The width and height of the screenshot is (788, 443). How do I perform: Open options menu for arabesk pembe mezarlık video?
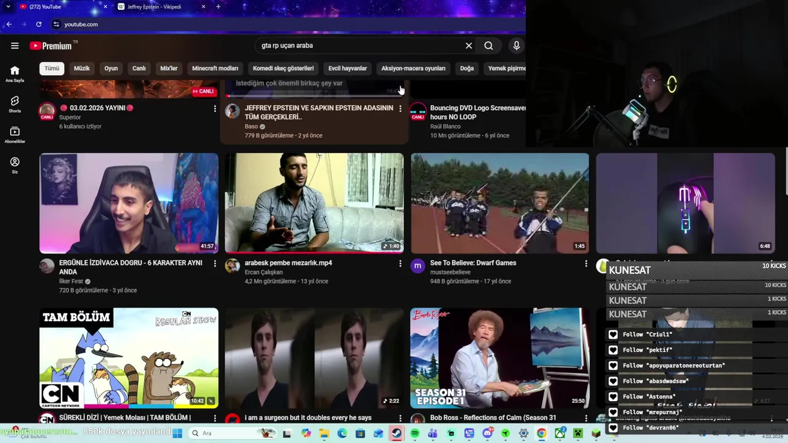click(x=400, y=263)
